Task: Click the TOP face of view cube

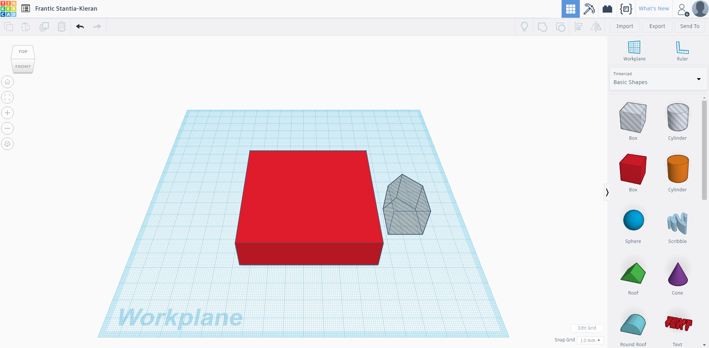Action: click(x=23, y=52)
